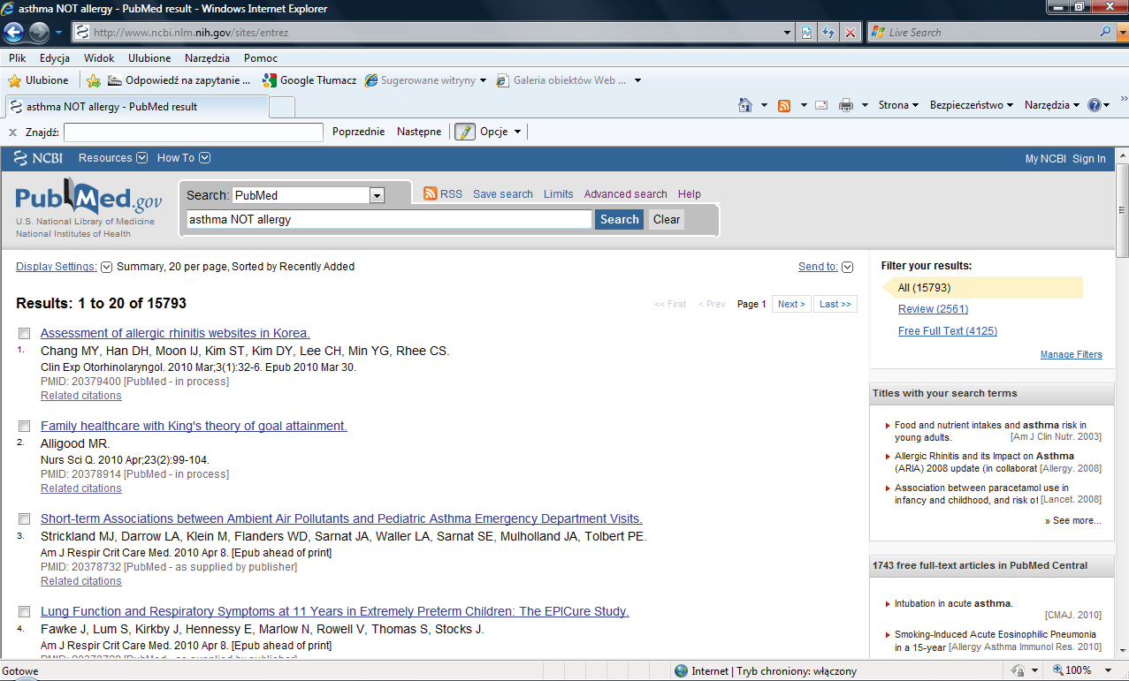This screenshot has height=681, width=1129.
Task: Open the Pomoc menu
Action: 261,58
